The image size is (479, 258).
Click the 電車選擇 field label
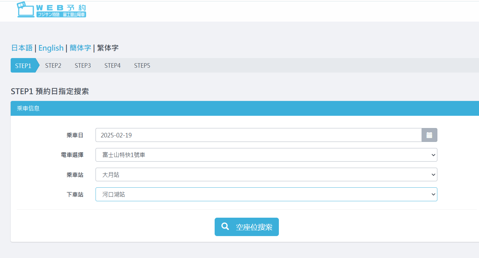[72, 155]
